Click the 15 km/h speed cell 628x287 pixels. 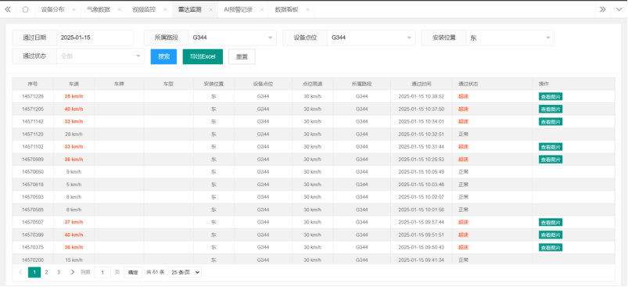[74, 260]
